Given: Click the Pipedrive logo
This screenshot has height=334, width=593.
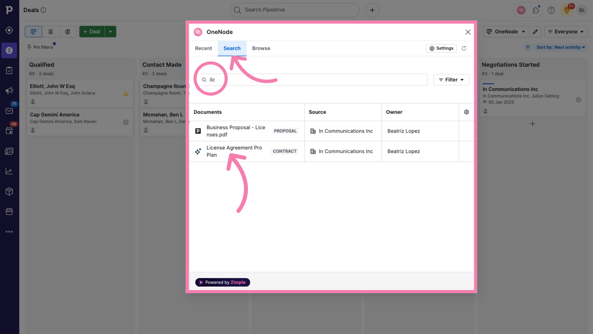Looking at the screenshot, I should click(9, 10).
